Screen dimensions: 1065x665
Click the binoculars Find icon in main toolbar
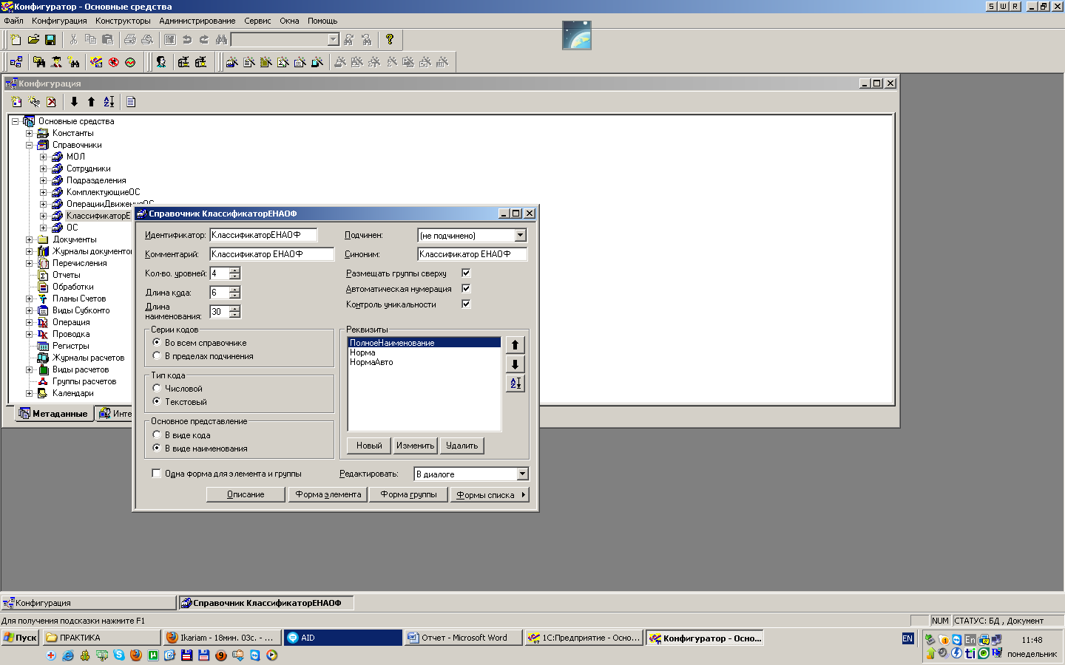point(221,39)
